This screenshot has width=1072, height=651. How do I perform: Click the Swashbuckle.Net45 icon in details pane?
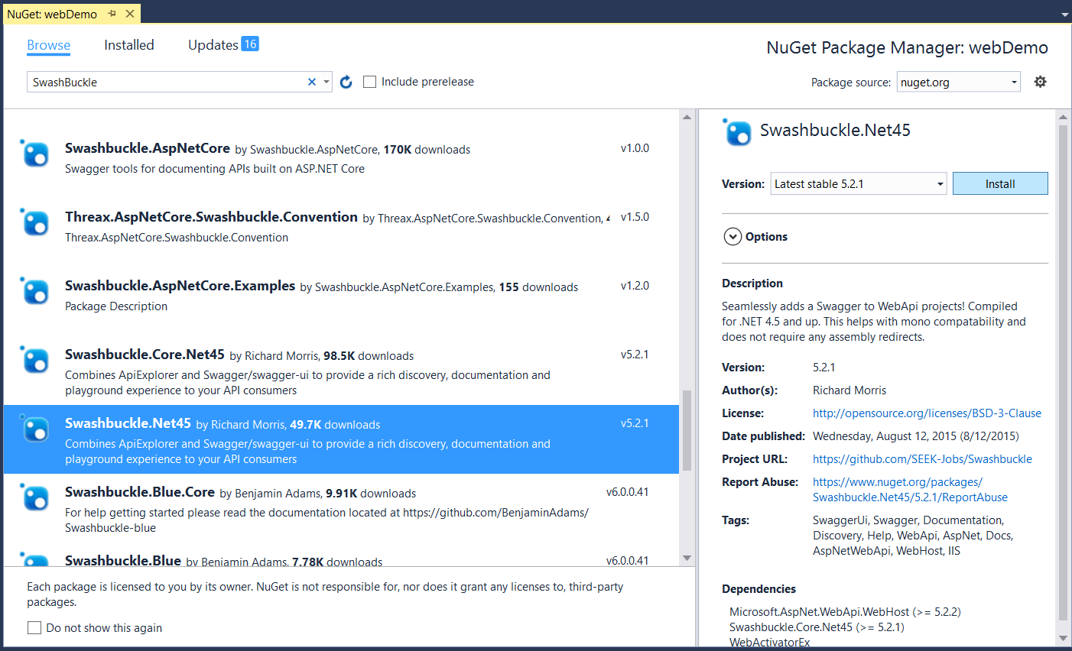coord(737,132)
